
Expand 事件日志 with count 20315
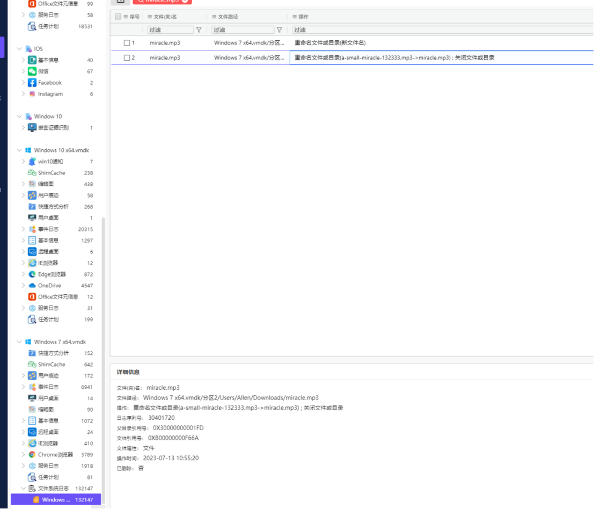(x=23, y=229)
